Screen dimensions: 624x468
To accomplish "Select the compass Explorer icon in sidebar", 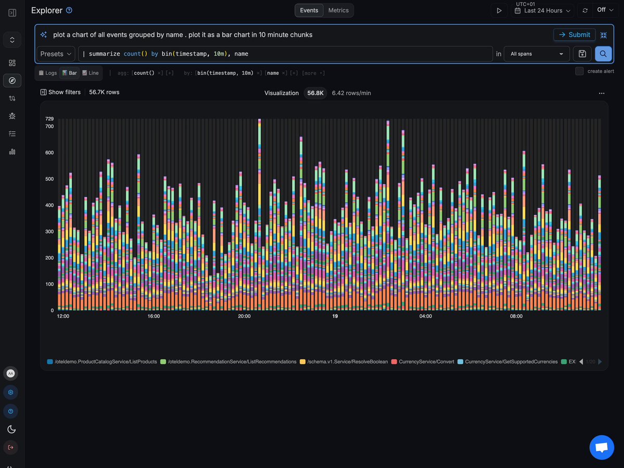I will click(x=12, y=80).
